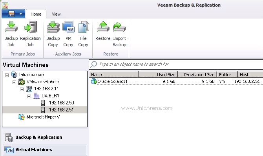
Task: Click the 9.1 GB Provisioned Size value
Action: point(208,81)
